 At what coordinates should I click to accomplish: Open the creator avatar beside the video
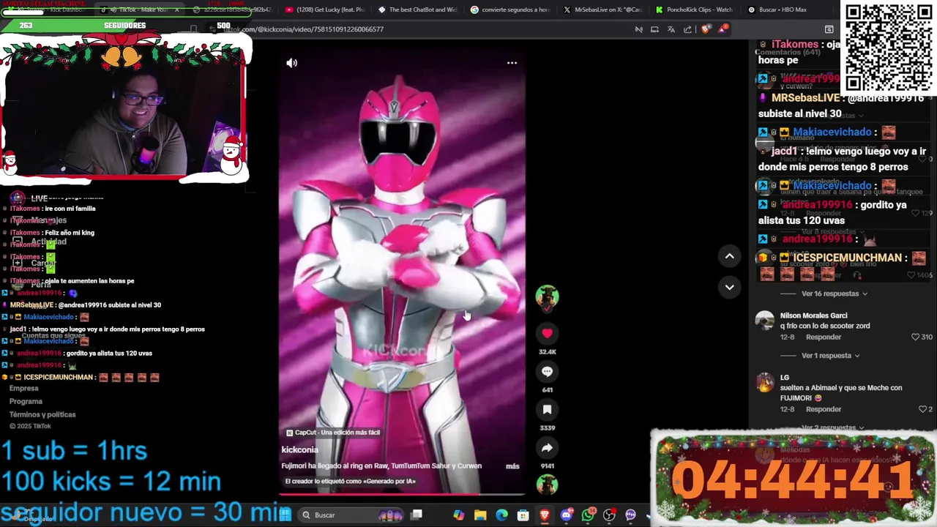(x=547, y=296)
